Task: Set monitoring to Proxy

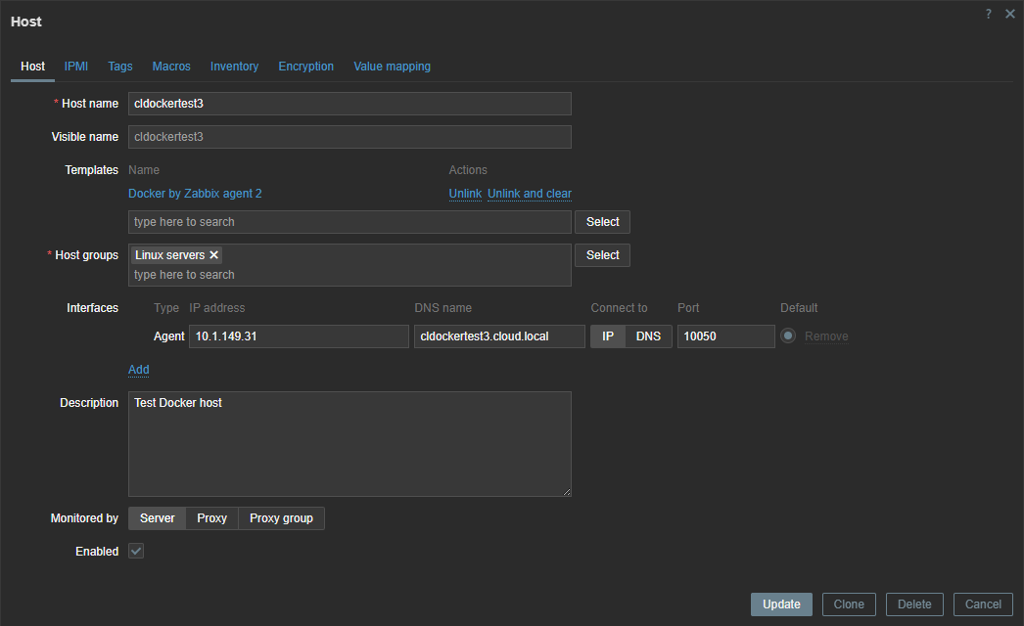Action: tap(211, 517)
